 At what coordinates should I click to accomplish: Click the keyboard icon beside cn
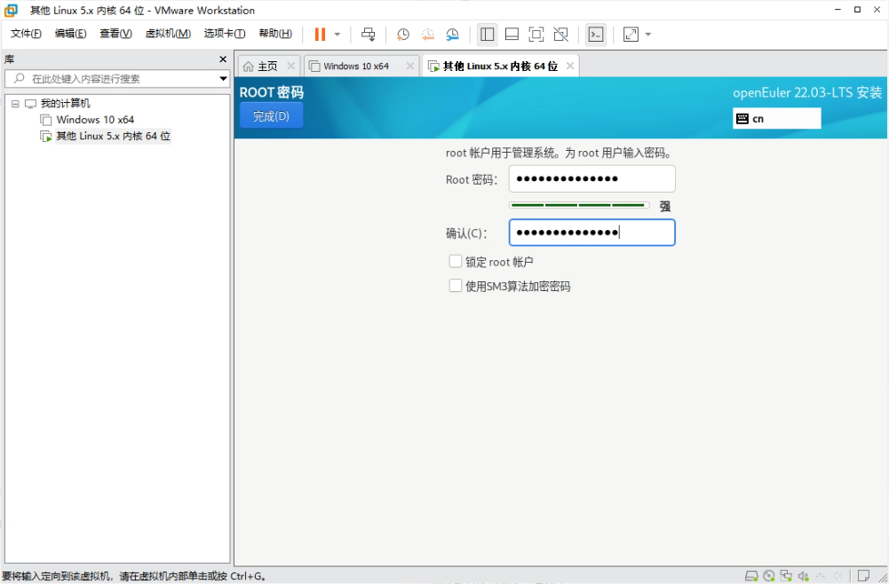pyautogui.click(x=742, y=118)
